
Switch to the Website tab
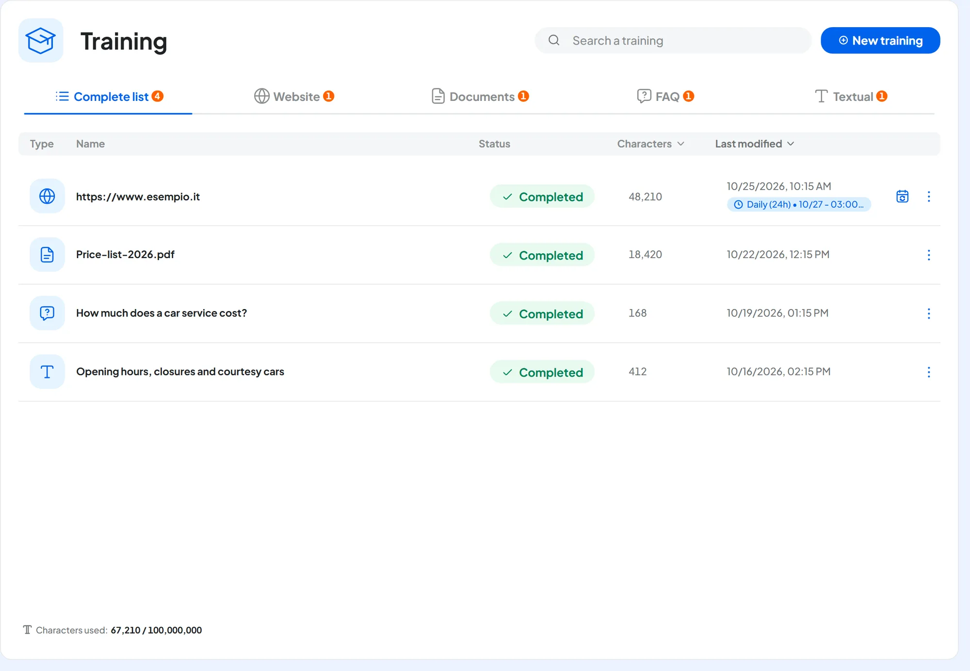tap(294, 97)
